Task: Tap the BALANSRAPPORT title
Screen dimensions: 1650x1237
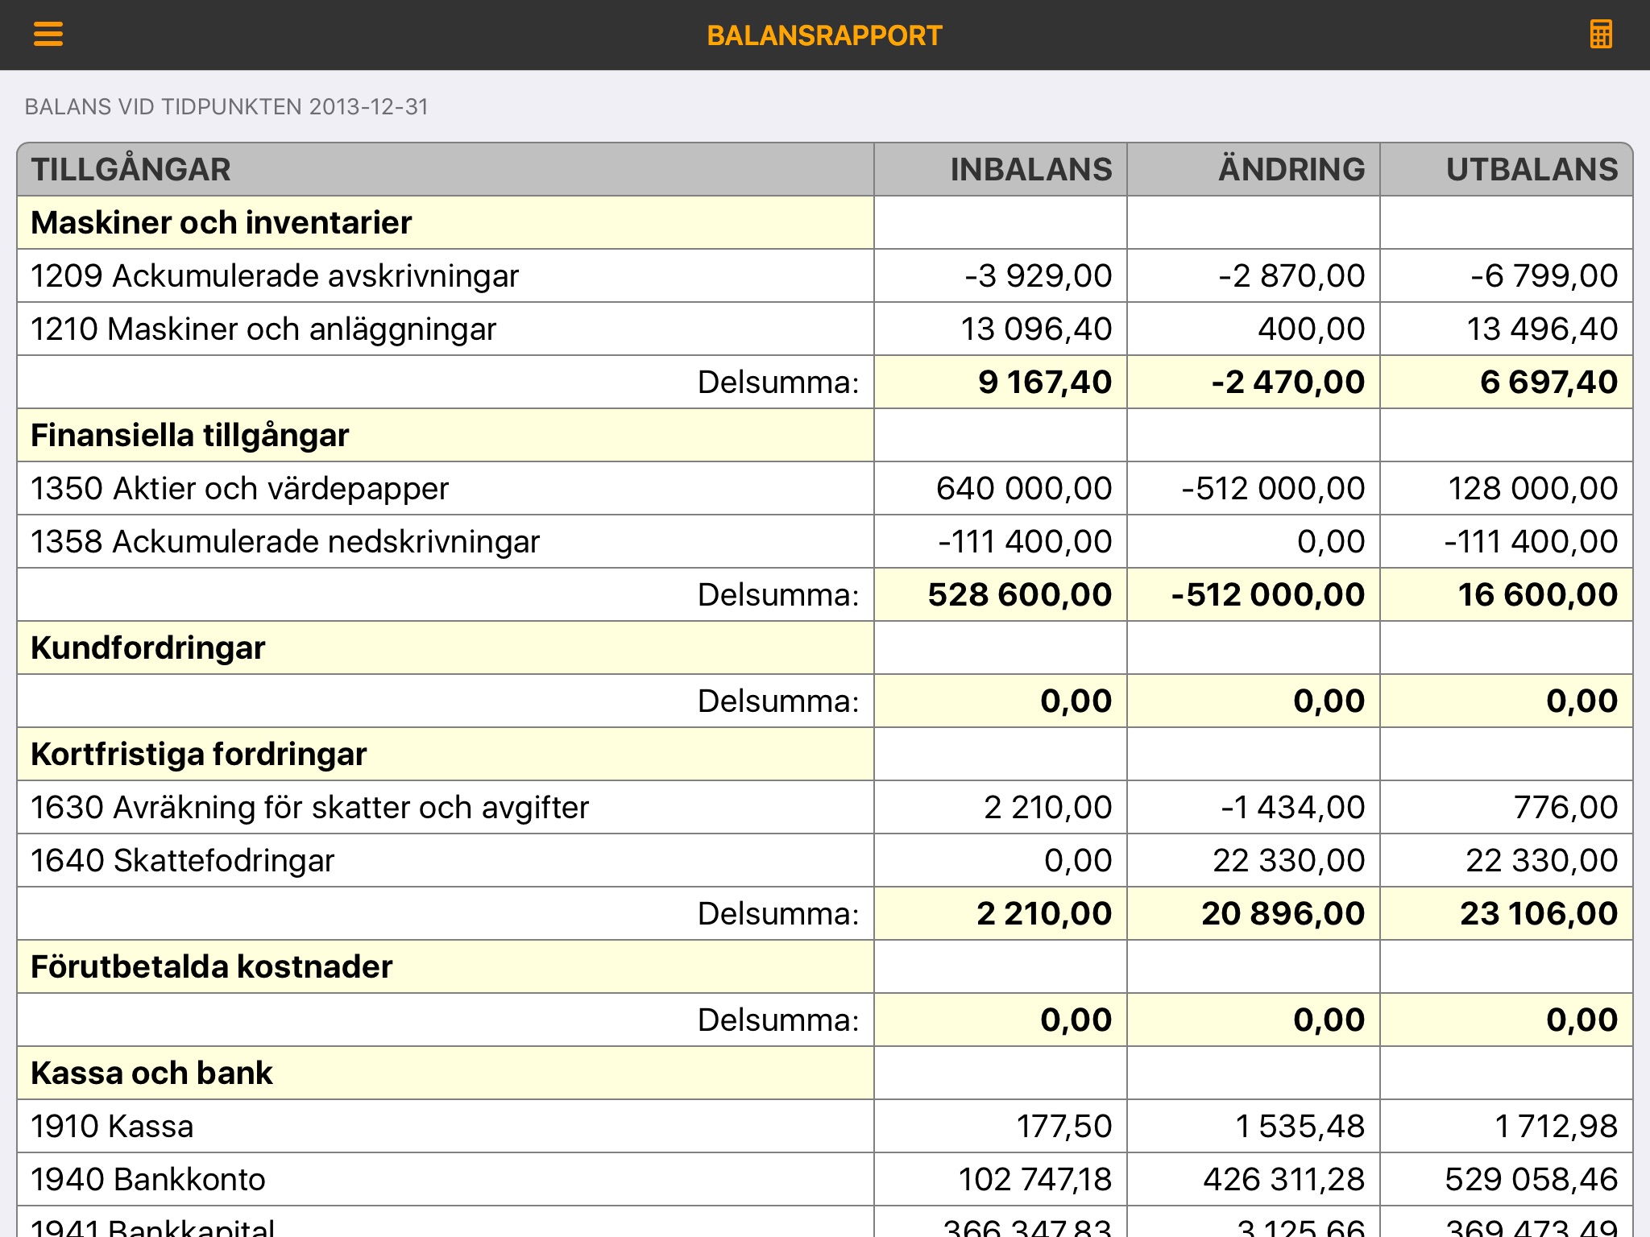Action: (824, 35)
